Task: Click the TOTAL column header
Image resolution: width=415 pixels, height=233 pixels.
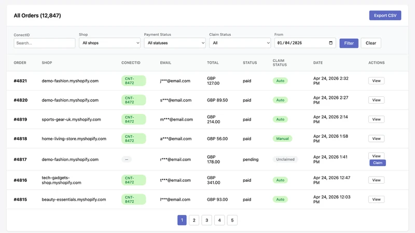Action: (213, 63)
